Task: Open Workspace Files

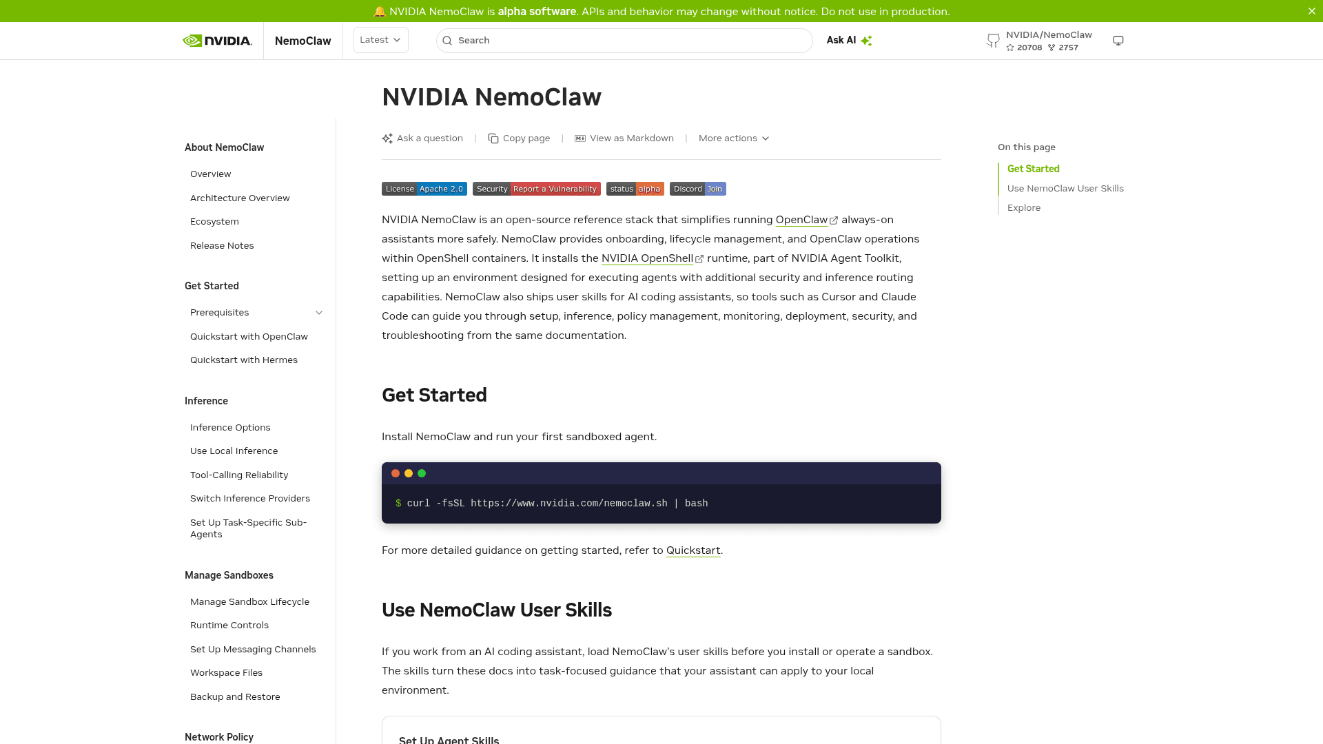Action: [226, 673]
